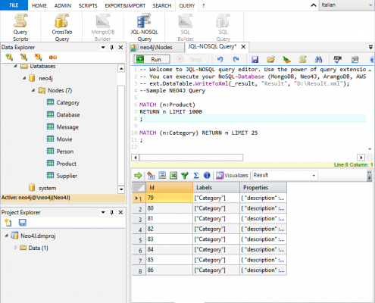Click the horizontal scrollbar thumb of query editor
Screen dimensions: 375x303
(x=191, y=158)
